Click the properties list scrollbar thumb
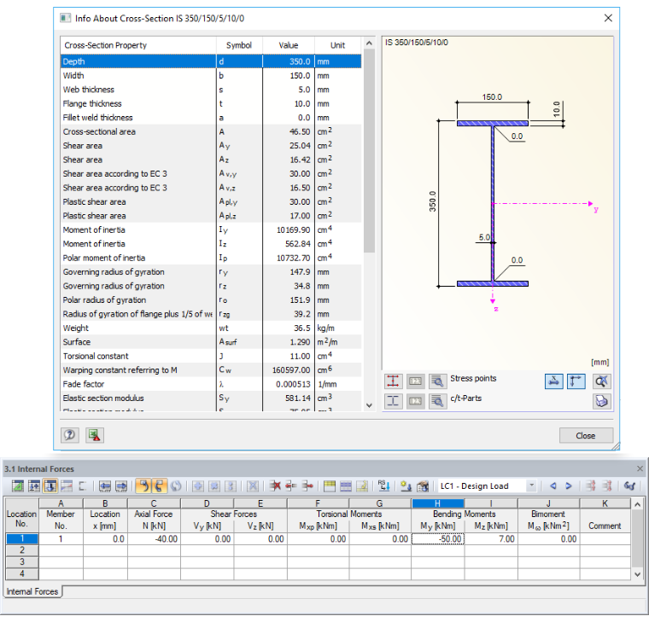Viewport: 649px width, 622px height. coord(369,151)
